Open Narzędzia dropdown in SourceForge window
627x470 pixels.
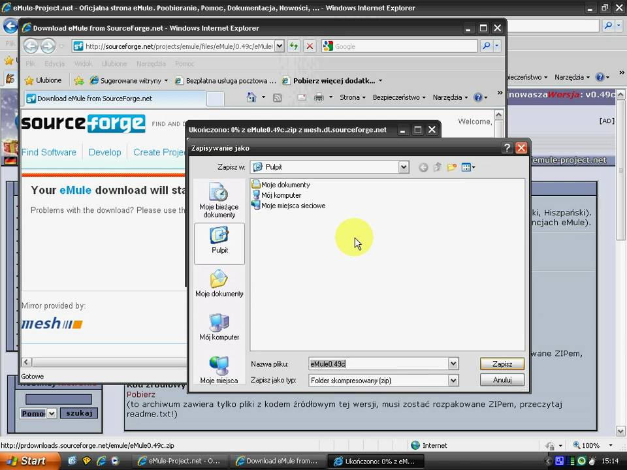tap(450, 97)
